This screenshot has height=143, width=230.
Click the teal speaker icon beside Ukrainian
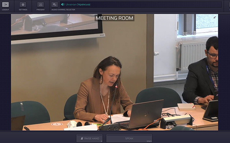click(62, 4)
